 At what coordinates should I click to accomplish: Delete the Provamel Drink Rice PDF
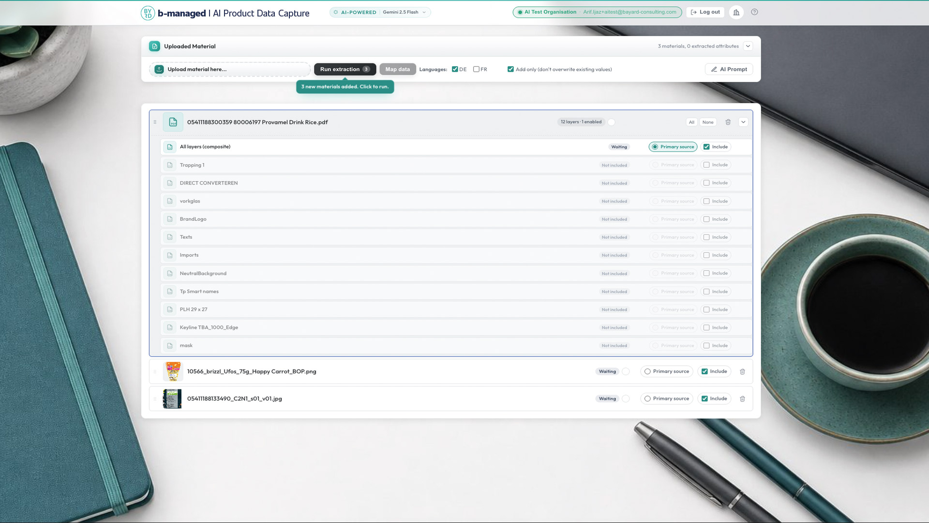click(x=728, y=122)
